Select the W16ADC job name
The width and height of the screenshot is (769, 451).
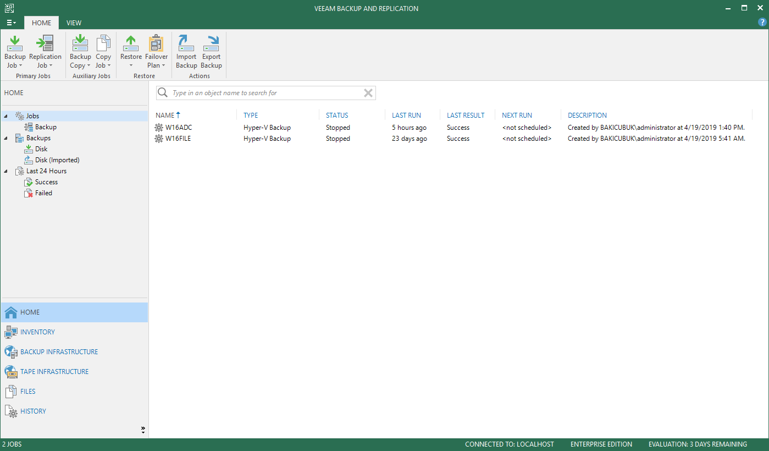179,128
